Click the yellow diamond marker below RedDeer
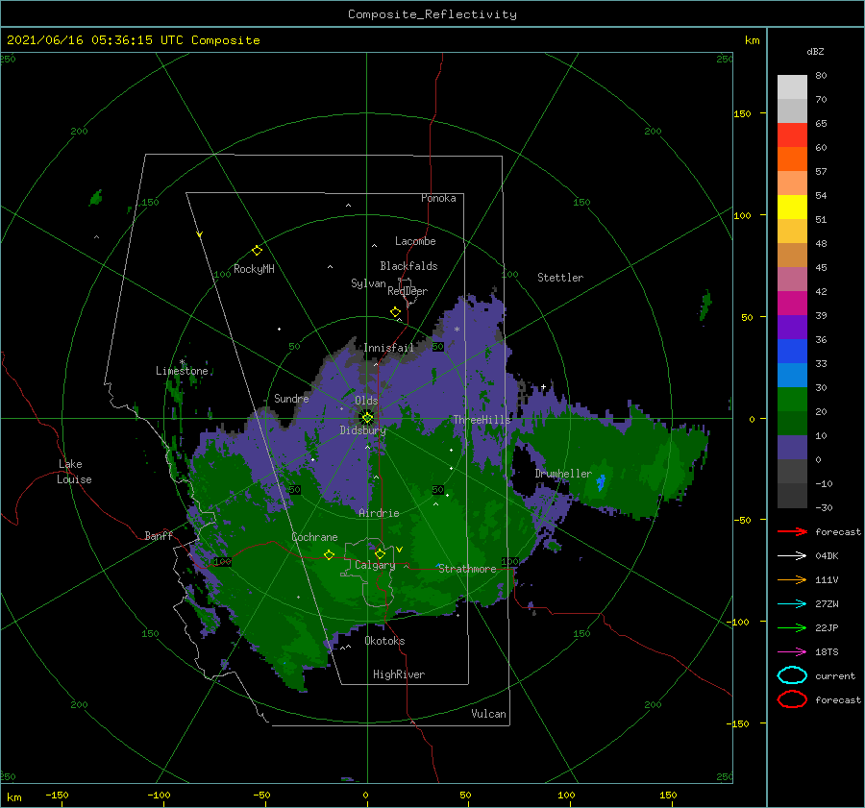The height and width of the screenshot is (808, 865). coord(395,312)
